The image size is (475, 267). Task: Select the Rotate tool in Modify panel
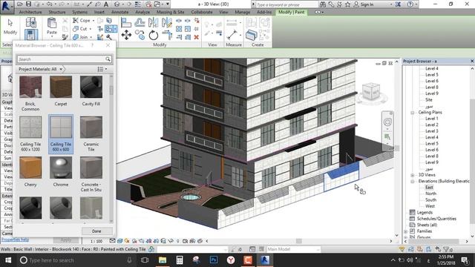(154, 35)
